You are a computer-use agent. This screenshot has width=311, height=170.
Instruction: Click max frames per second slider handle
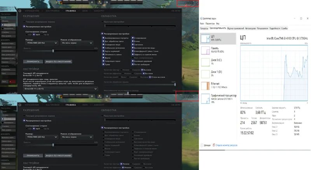point(128,92)
